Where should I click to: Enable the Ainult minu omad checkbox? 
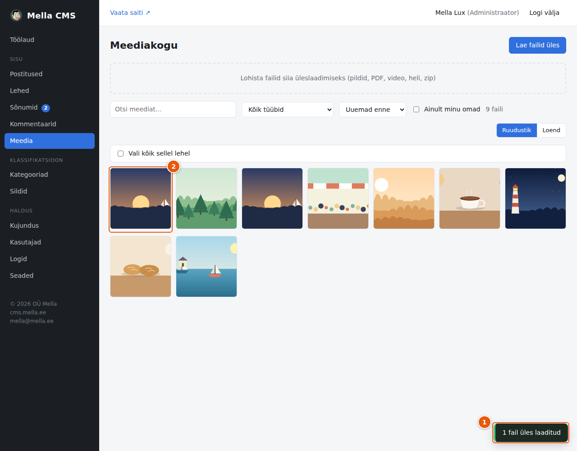point(416,109)
